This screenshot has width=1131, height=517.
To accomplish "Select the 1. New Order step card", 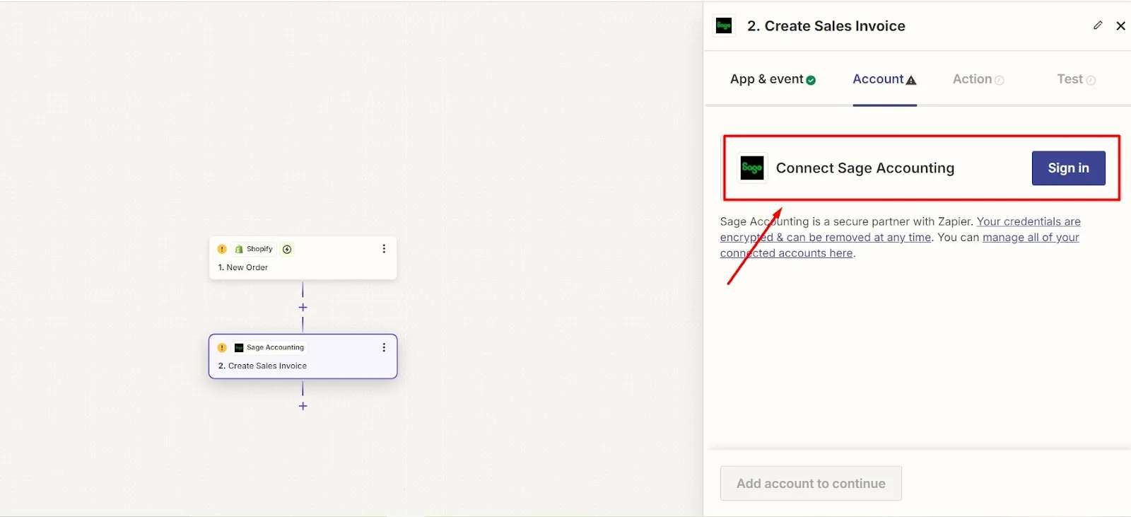I will click(x=303, y=257).
